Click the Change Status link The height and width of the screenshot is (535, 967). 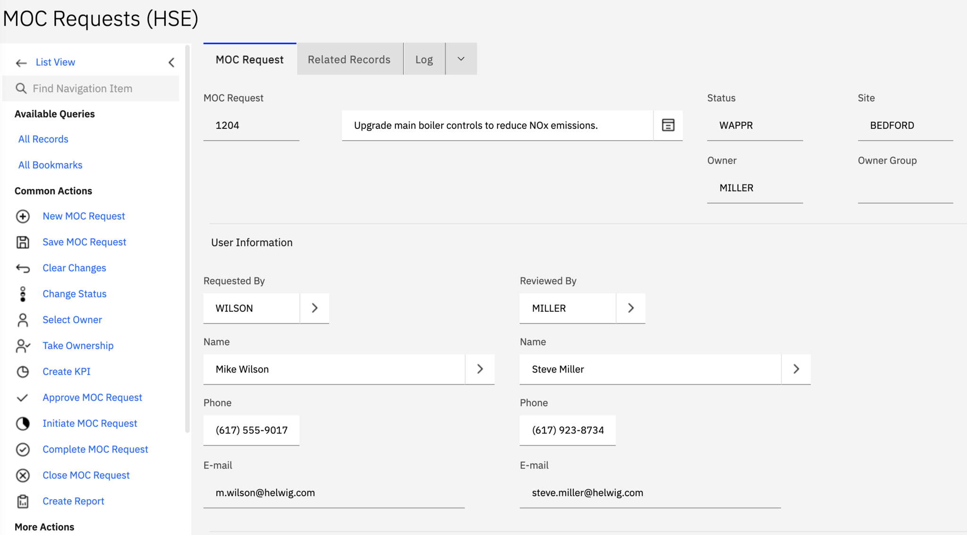pyautogui.click(x=75, y=294)
